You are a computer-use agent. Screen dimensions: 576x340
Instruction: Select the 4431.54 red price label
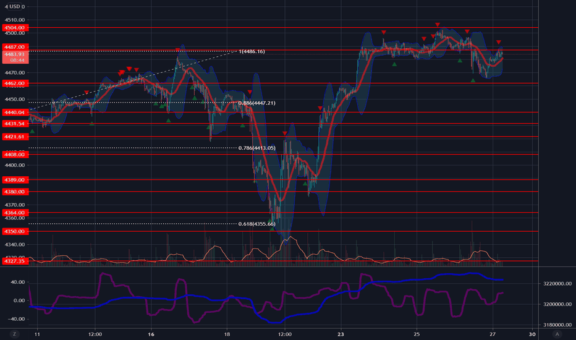pyautogui.click(x=15, y=124)
